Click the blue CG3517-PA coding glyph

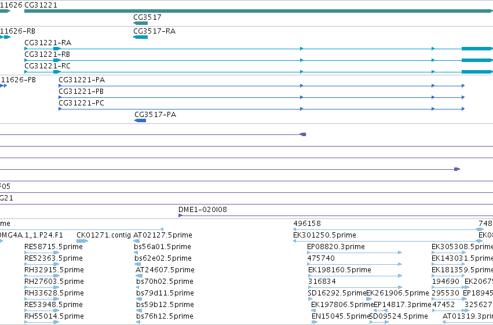[x=140, y=120]
